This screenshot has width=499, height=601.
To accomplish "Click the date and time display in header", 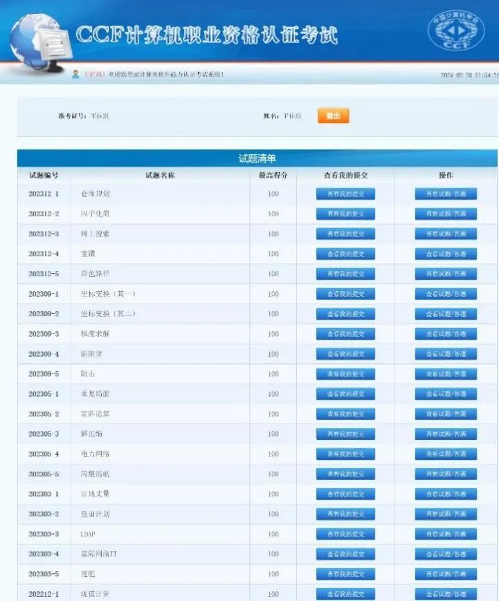I will (x=469, y=75).
